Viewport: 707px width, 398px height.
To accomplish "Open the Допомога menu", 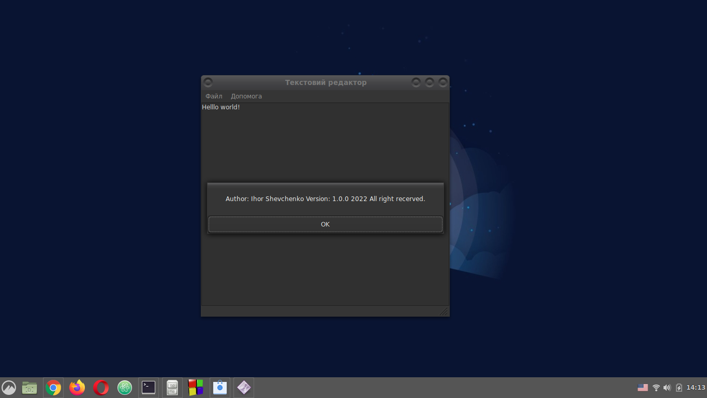I will 246,96.
